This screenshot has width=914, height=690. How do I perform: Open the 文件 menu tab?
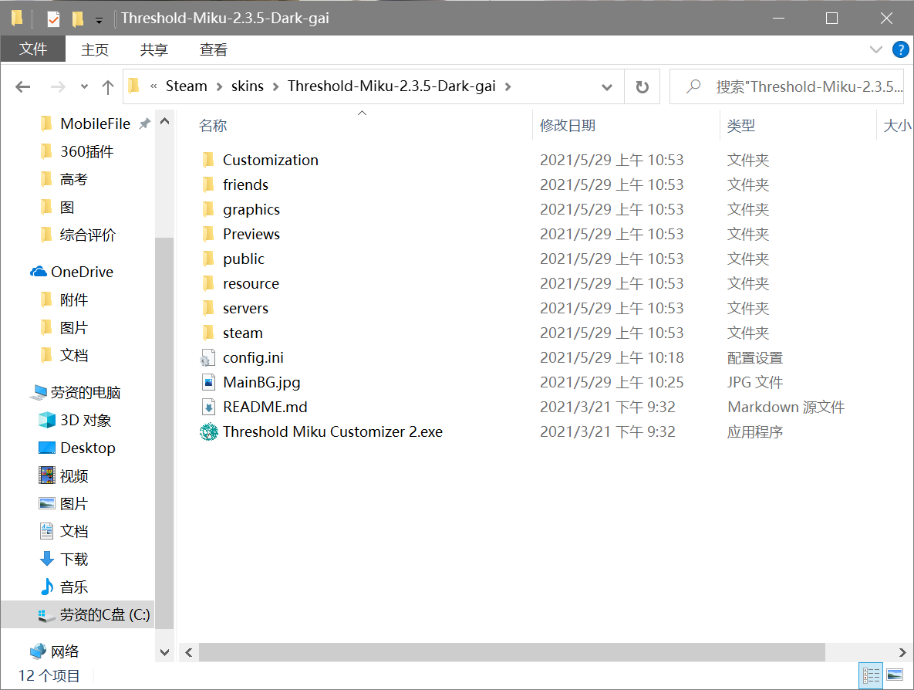pyautogui.click(x=33, y=49)
